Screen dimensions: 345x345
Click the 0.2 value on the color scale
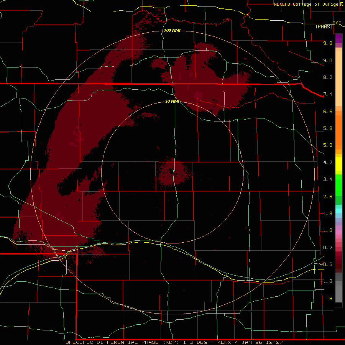tap(328, 248)
